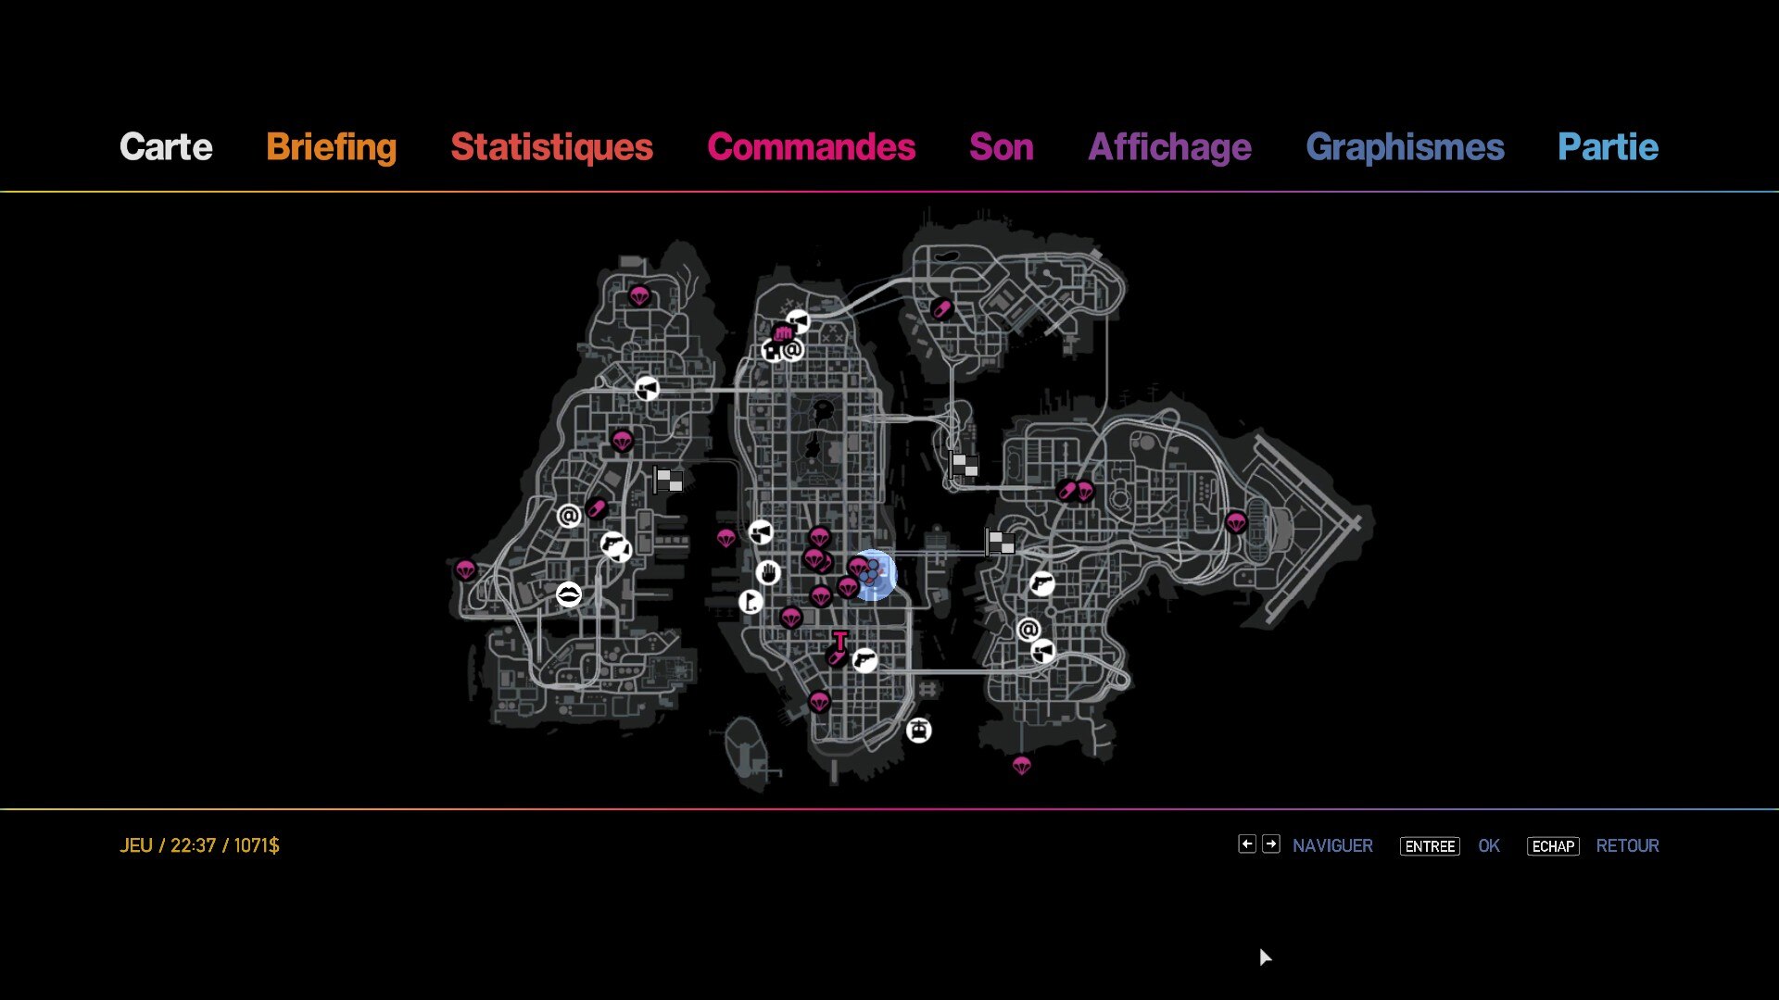The image size is (1779, 1000).
Task: Click the @ internet cafe icon in Alderney
Action: pyautogui.click(x=569, y=516)
